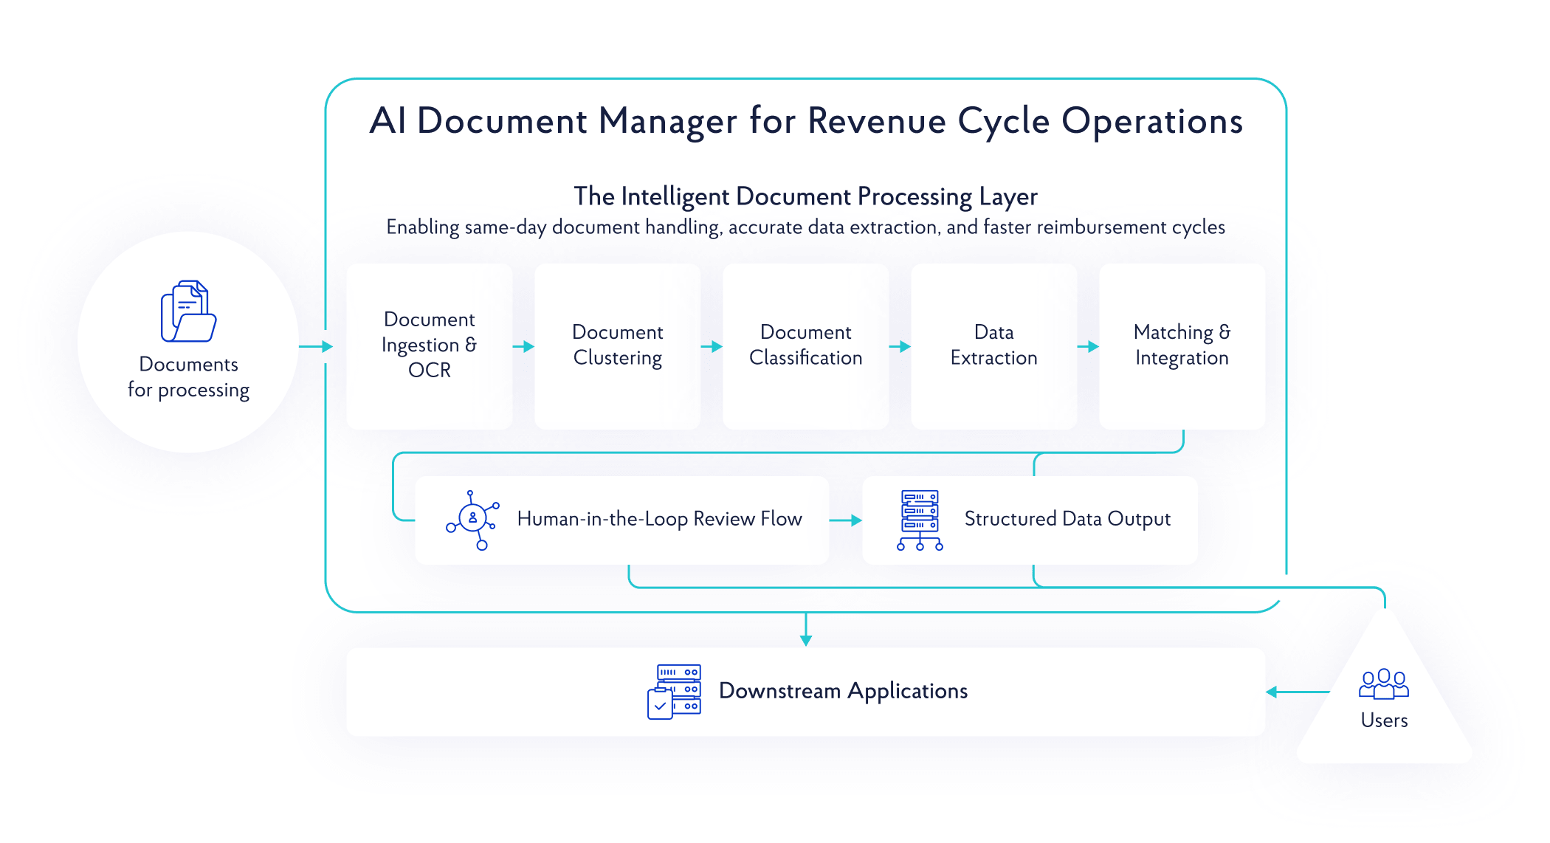Select the Document Clustering box
Viewport: 1550px width, 843px height.
pos(618,346)
